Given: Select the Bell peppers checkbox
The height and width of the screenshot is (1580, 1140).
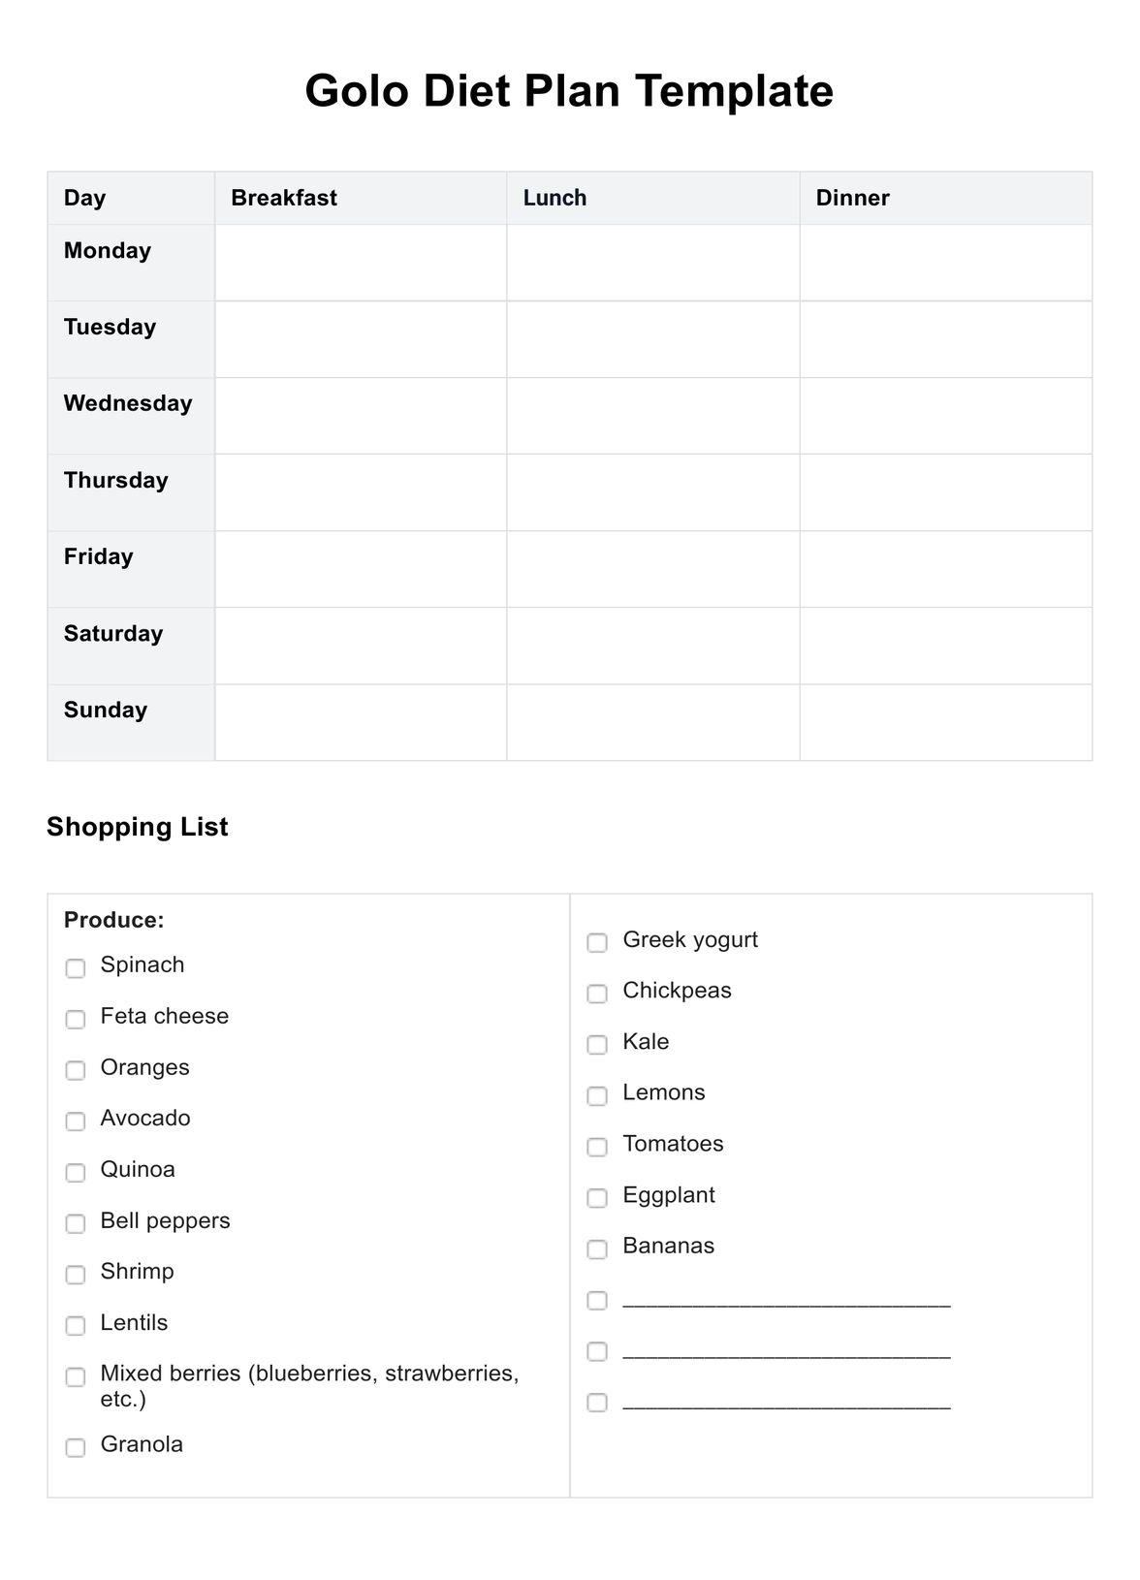Looking at the screenshot, I should (76, 1223).
